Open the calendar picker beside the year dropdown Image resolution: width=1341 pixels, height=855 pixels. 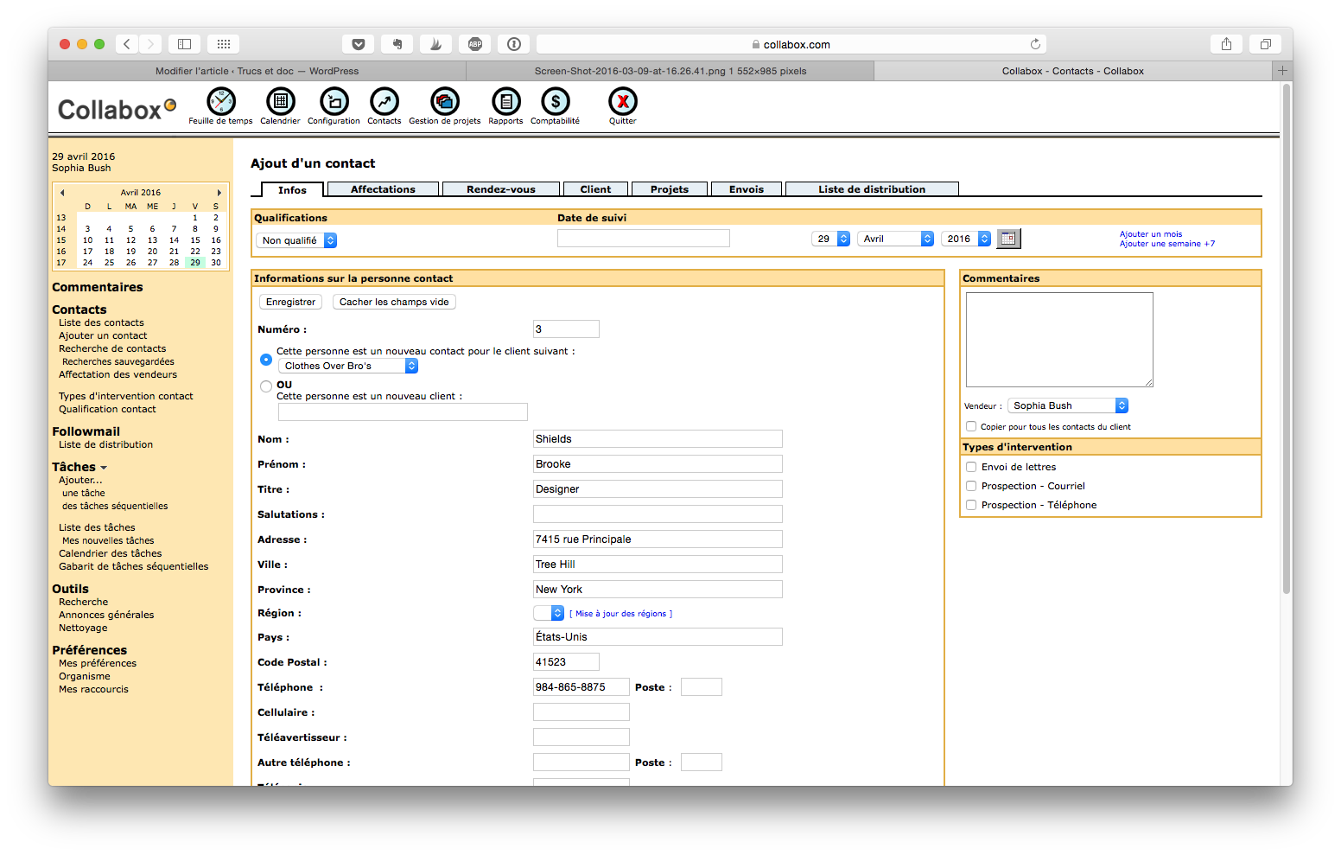tap(1007, 238)
